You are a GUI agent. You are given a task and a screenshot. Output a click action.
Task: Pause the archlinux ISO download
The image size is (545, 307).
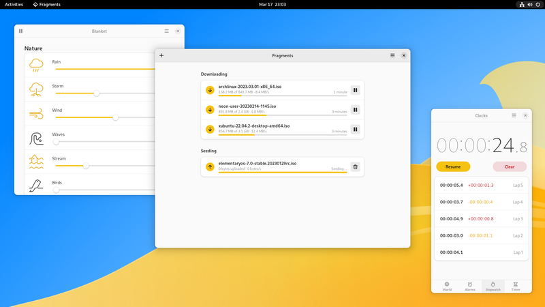pyautogui.click(x=355, y=90)
